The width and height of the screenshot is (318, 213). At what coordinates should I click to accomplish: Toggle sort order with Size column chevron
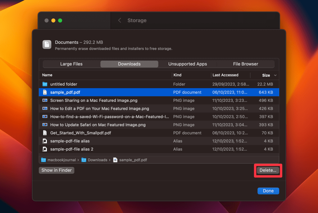pyautogui.click(x=275, y=75)
